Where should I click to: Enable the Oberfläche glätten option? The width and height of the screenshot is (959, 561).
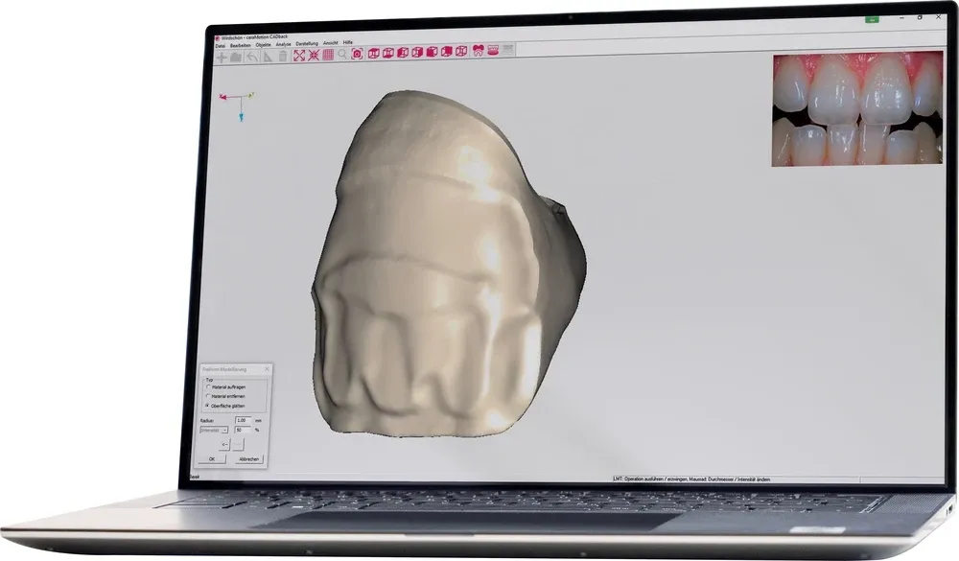pyautogui.click(x=206, y=405)
